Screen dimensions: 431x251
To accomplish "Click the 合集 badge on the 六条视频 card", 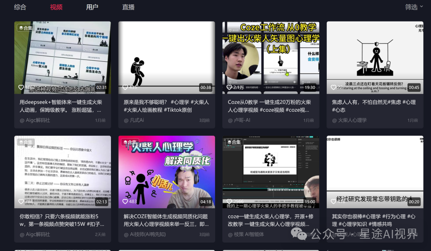I will (26, 142).
